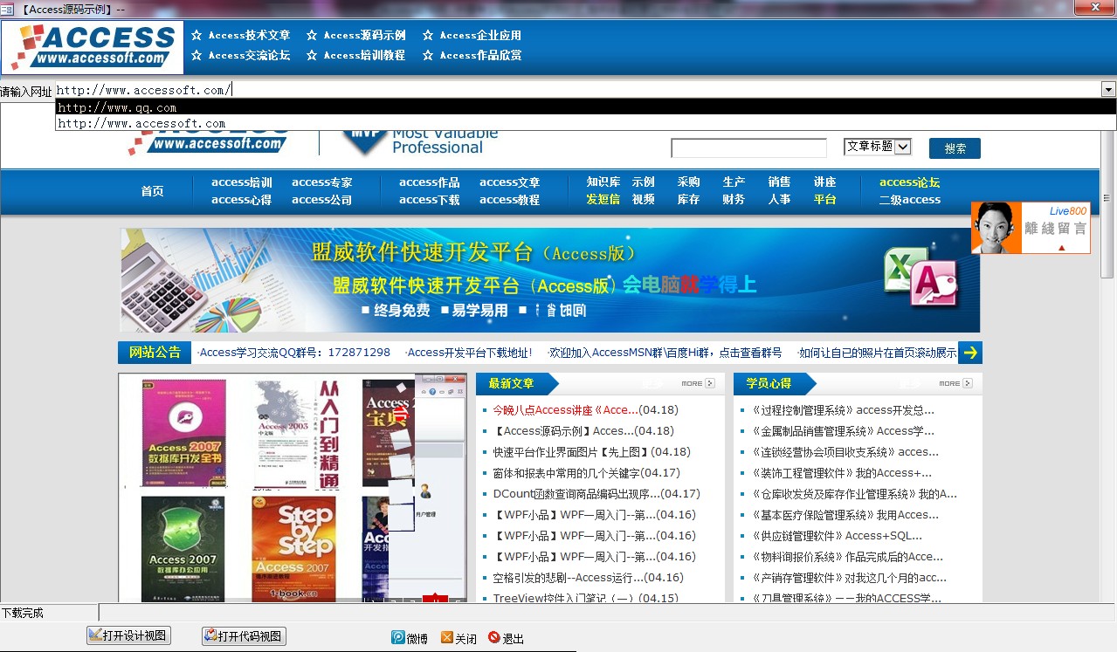Click MORE icon in 最新文章 panel
1117x652 pixels.
click(x=698, y=383)
